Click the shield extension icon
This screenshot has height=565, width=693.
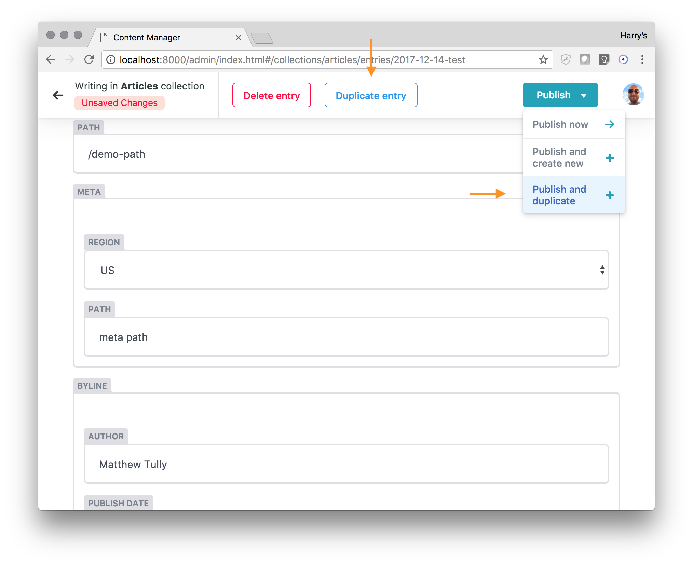(566, 60)
